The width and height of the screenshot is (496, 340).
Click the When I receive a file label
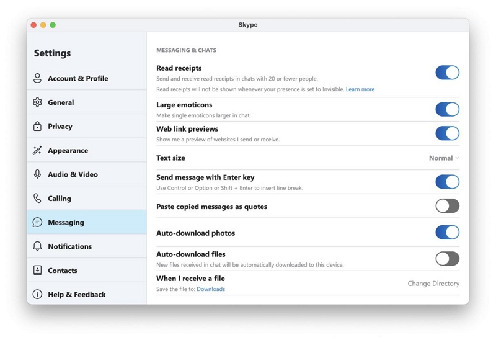point(190,279)
